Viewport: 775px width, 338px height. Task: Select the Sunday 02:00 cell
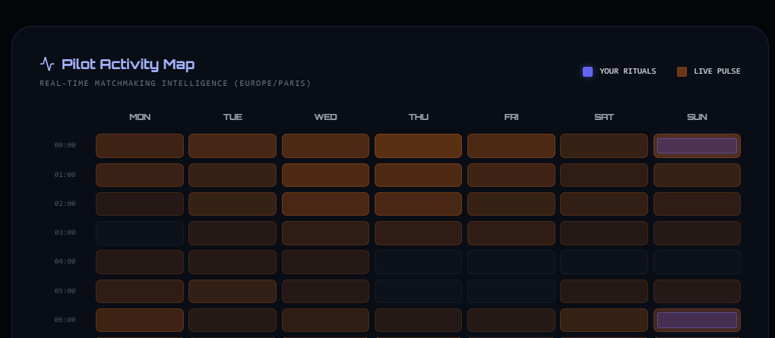point(697,204)
